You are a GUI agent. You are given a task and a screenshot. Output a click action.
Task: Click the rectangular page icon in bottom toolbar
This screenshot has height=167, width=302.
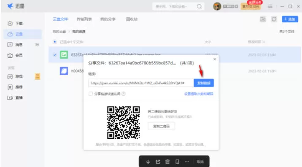(177, 162)
